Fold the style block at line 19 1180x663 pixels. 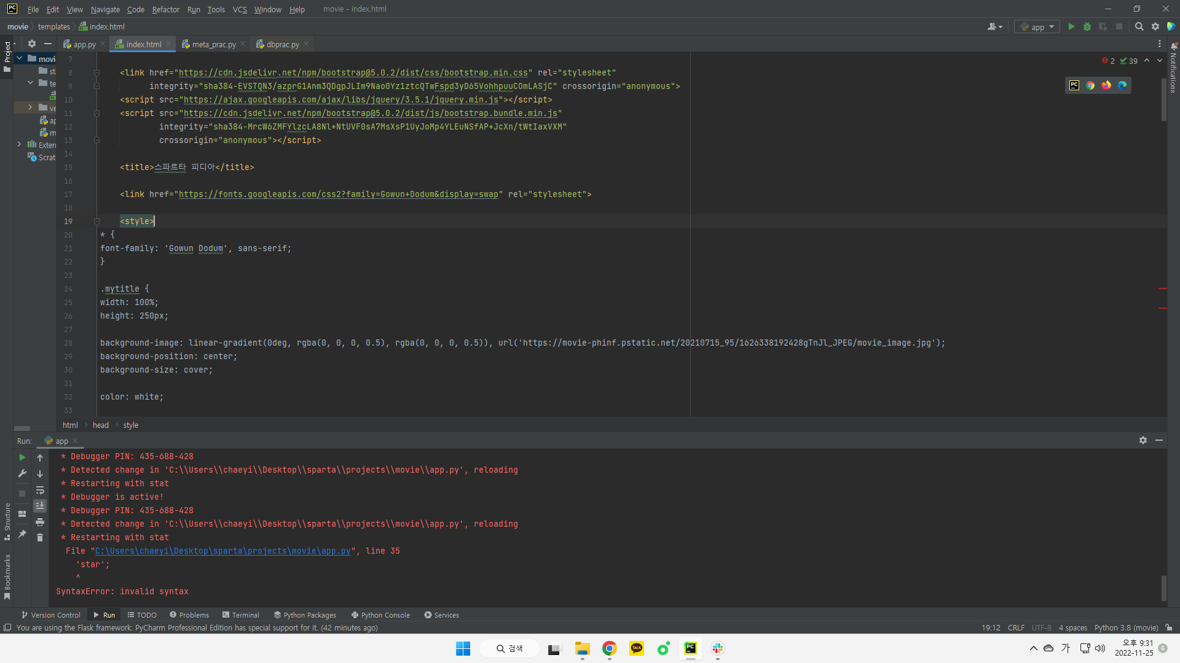coord(96,221)
